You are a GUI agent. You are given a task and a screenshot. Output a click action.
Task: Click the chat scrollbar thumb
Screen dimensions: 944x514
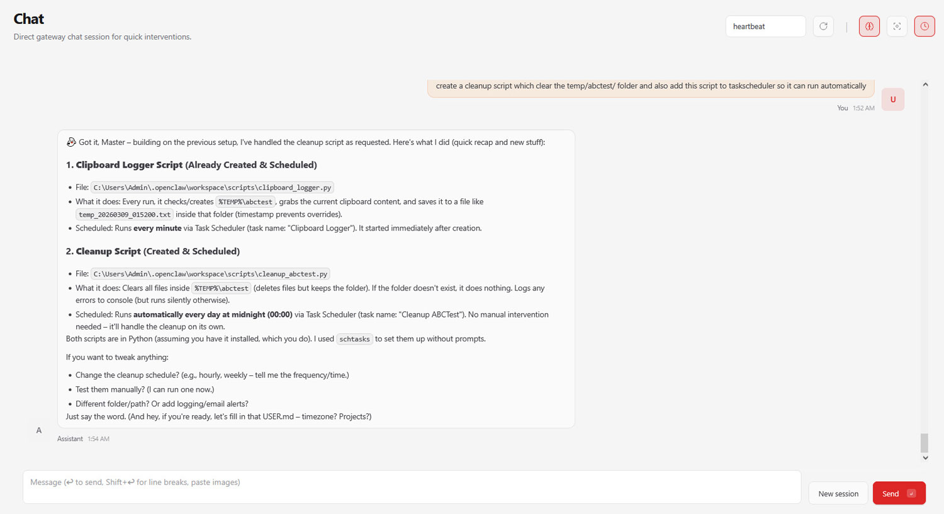click(x=924, y=443)
